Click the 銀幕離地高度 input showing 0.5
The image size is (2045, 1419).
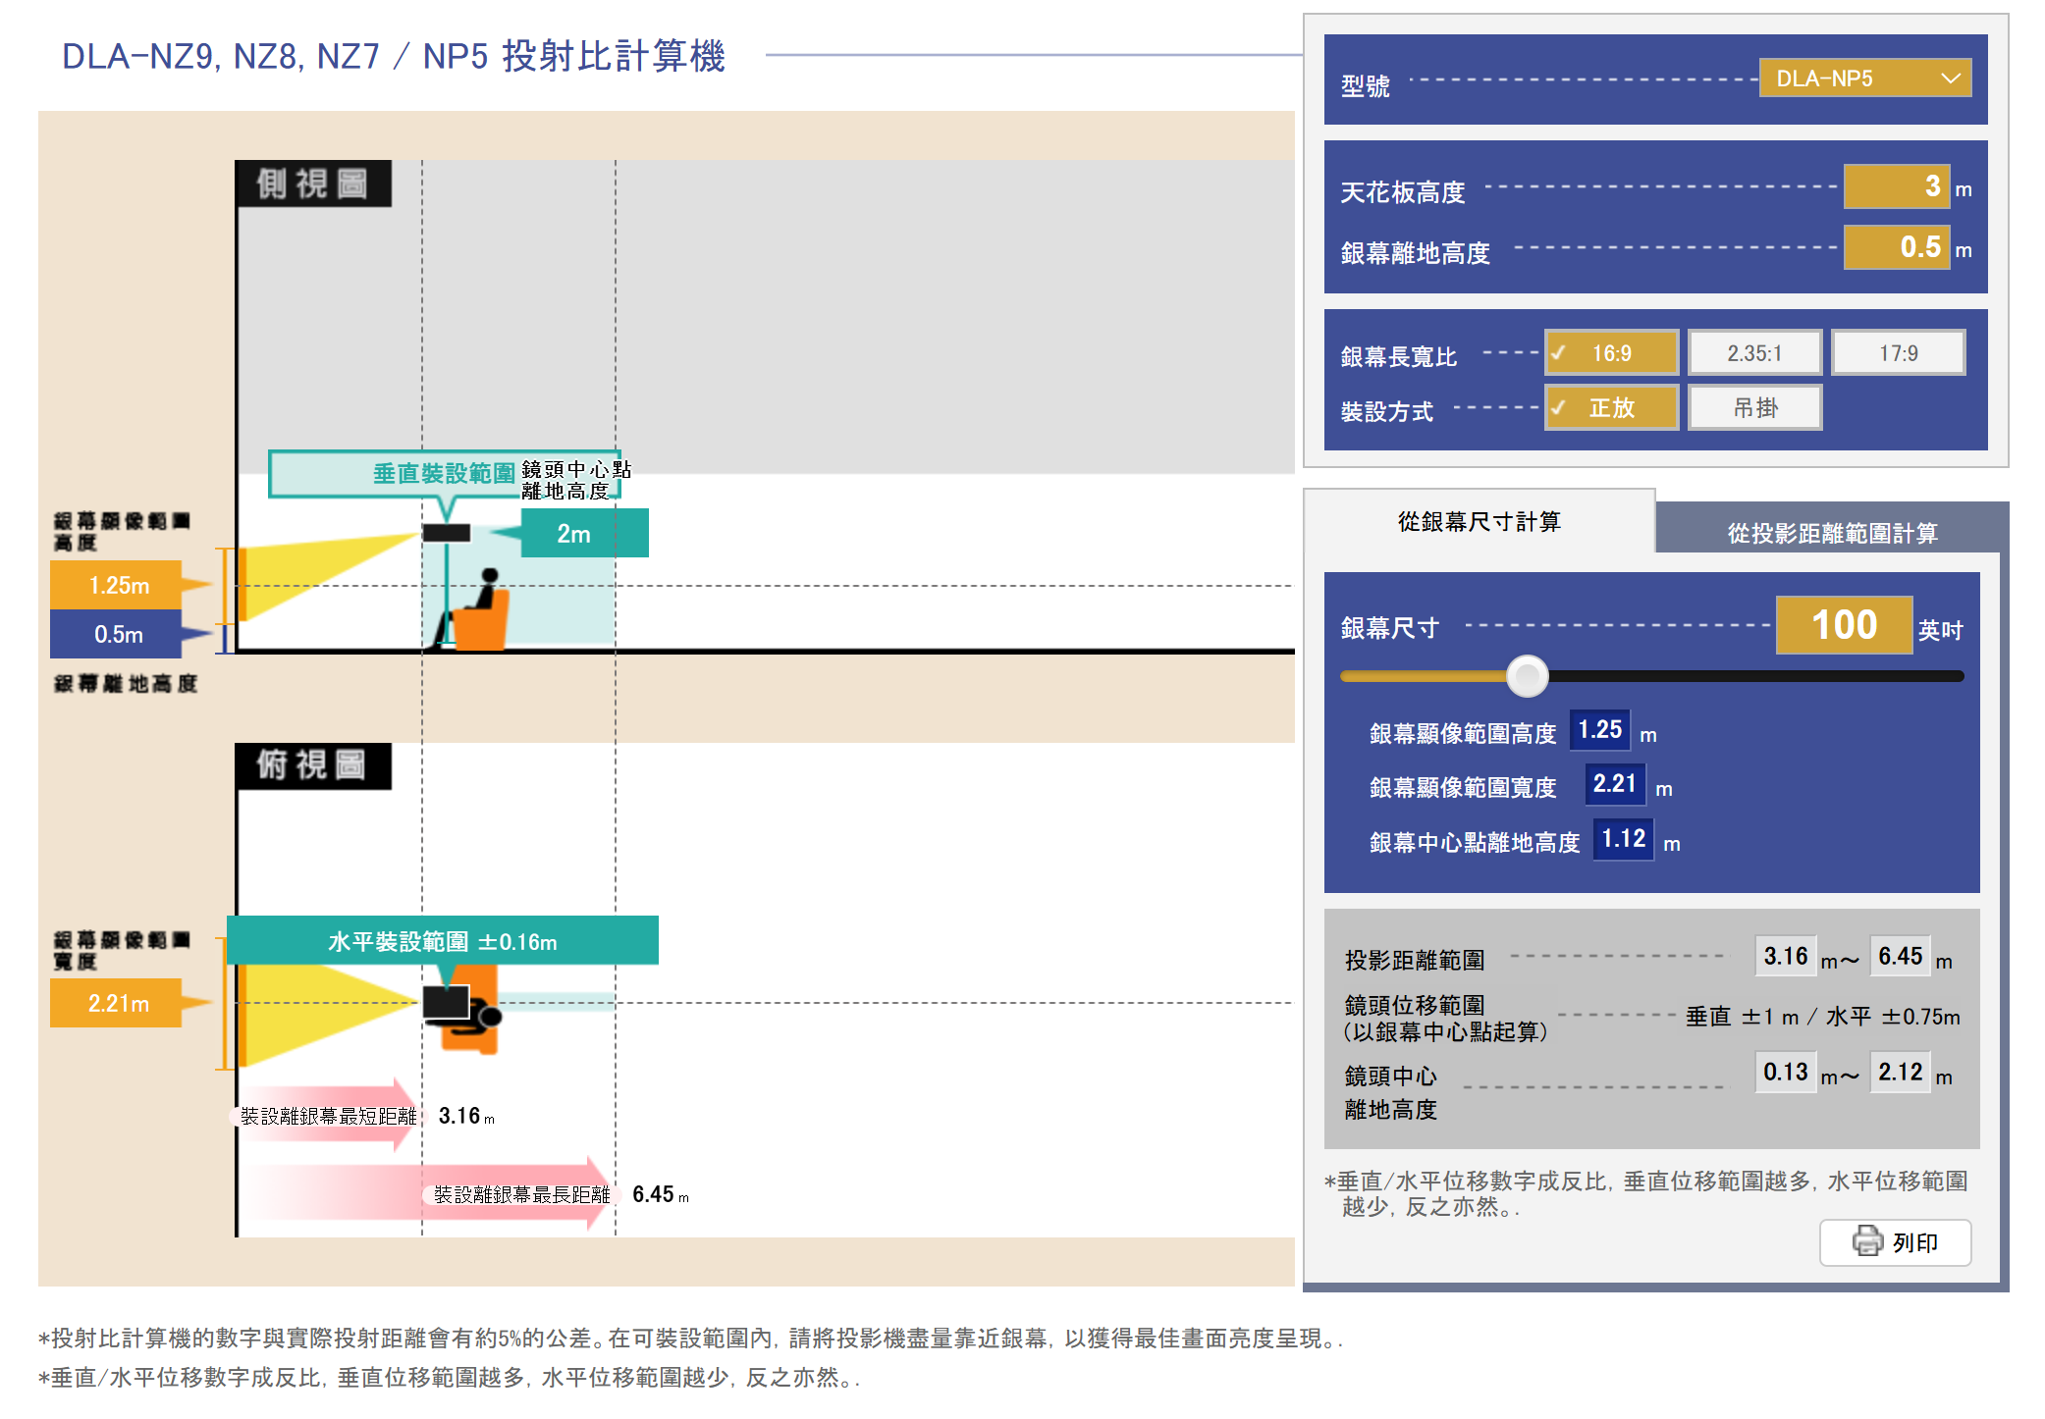point(1896,247)
